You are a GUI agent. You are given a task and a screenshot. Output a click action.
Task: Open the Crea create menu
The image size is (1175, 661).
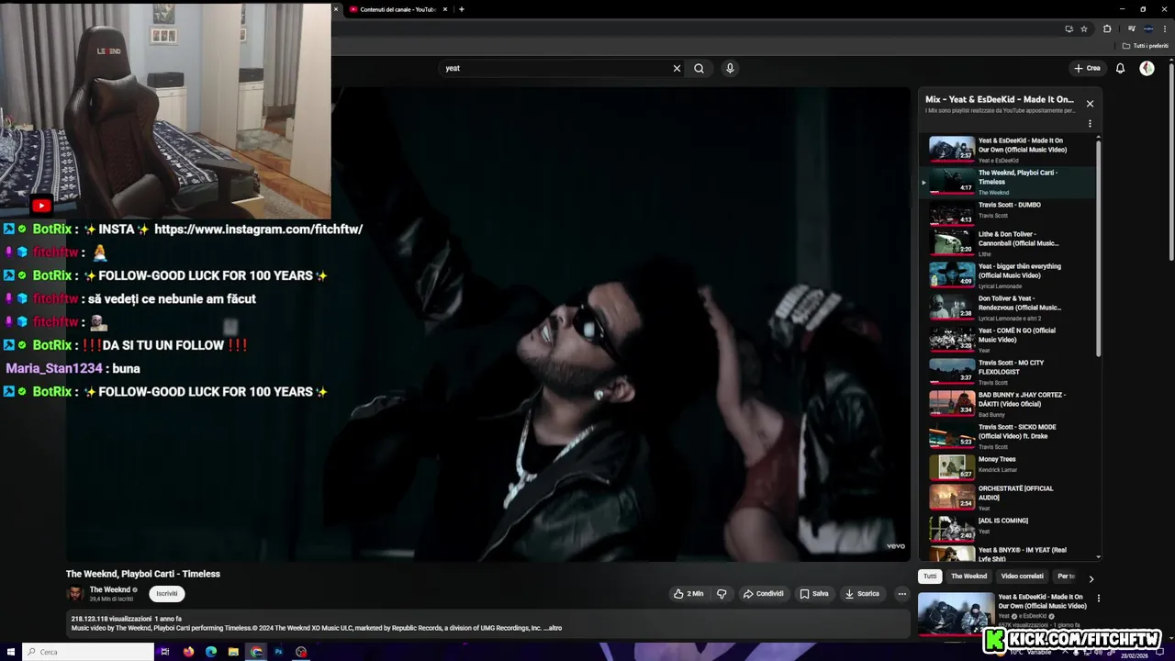pos(1088,68)
